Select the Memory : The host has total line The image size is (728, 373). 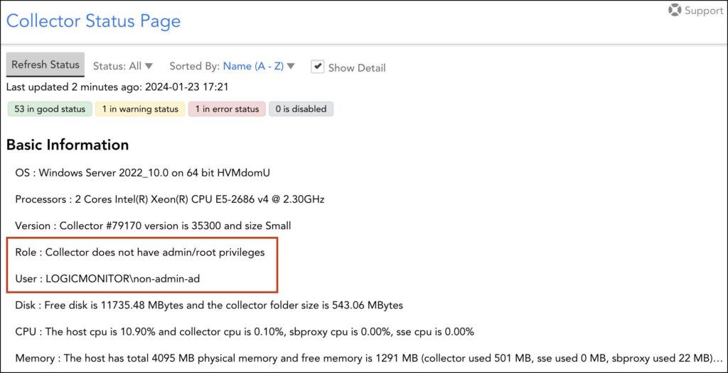368,359
